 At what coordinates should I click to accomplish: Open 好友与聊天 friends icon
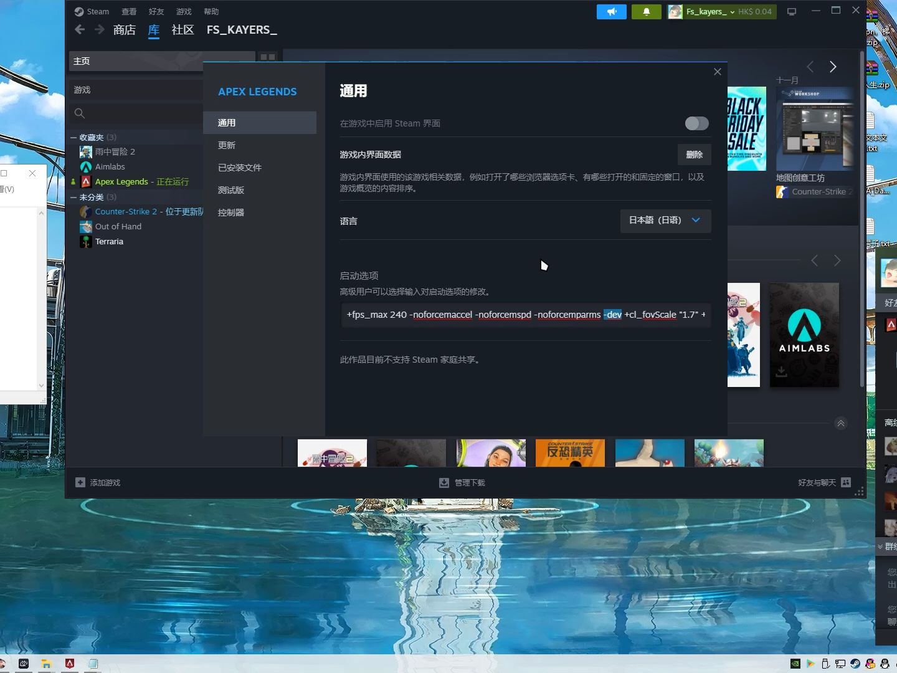click(x=846, y=482)
